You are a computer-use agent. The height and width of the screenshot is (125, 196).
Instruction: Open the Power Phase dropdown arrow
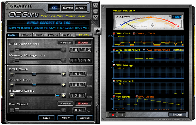(134, 11)
